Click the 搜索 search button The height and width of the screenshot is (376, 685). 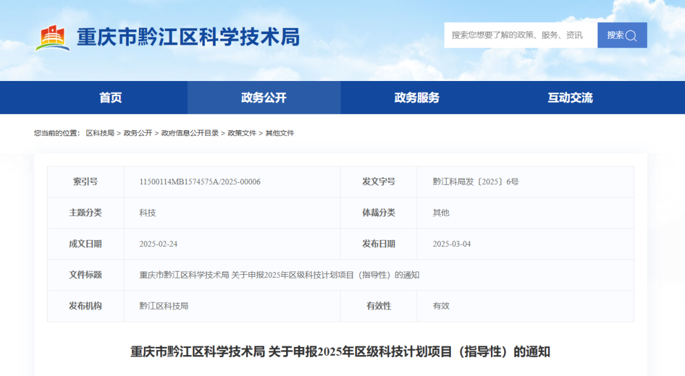point(622,35)
